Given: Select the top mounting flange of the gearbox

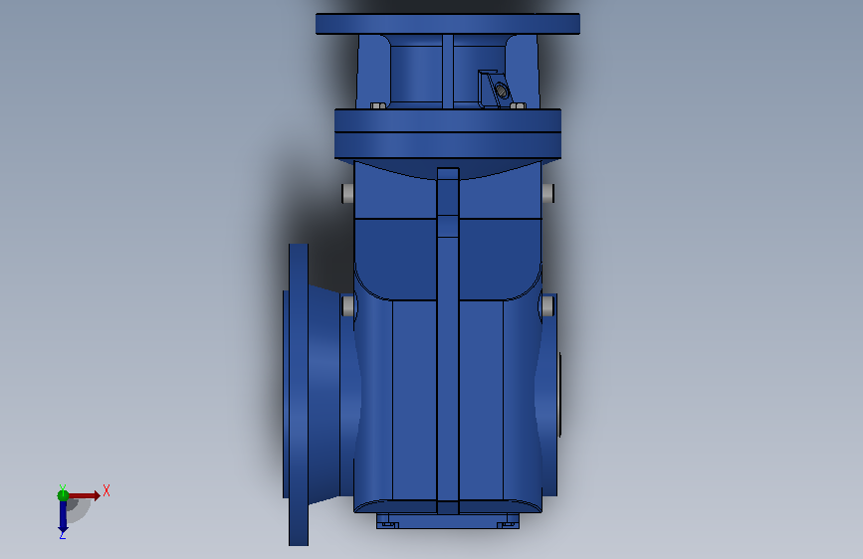Looking at the screenshot, I should (448, 24).
